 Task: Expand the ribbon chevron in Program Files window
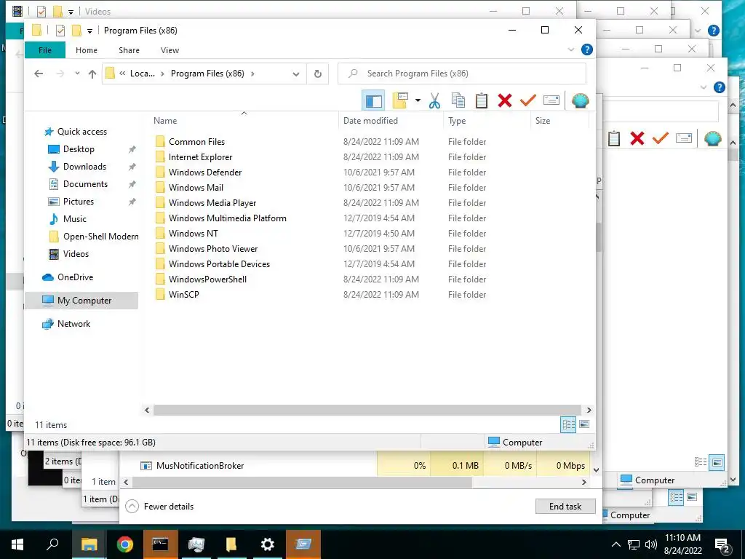pos(571,49)
